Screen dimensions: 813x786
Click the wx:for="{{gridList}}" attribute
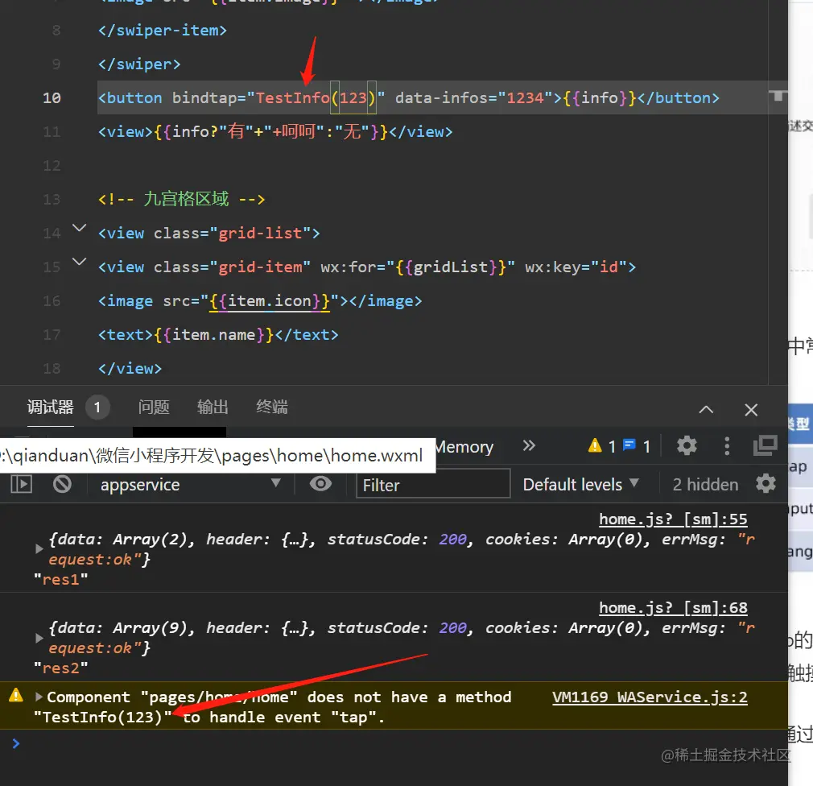(418, 267)
